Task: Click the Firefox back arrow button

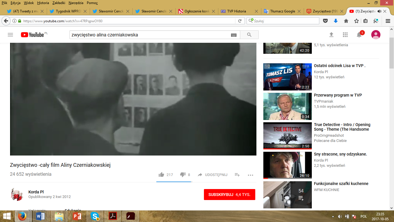Action: (6, 21)
